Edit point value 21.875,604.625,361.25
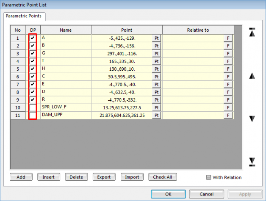 [122, 115]
